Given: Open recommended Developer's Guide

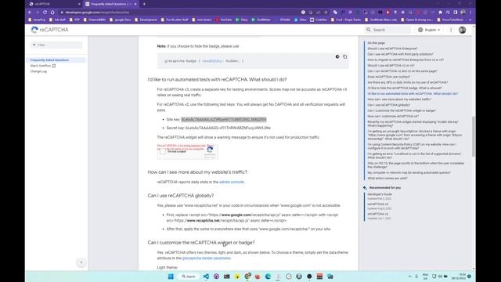Looking at the screenshot, I should pyautogui.click(x=379, y=194).
